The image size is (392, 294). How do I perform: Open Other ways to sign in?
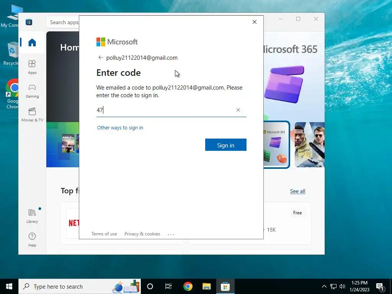[120, 127]
